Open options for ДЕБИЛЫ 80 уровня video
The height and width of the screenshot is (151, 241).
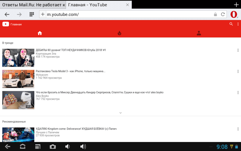pyautogui.click(x=238, y=50)
